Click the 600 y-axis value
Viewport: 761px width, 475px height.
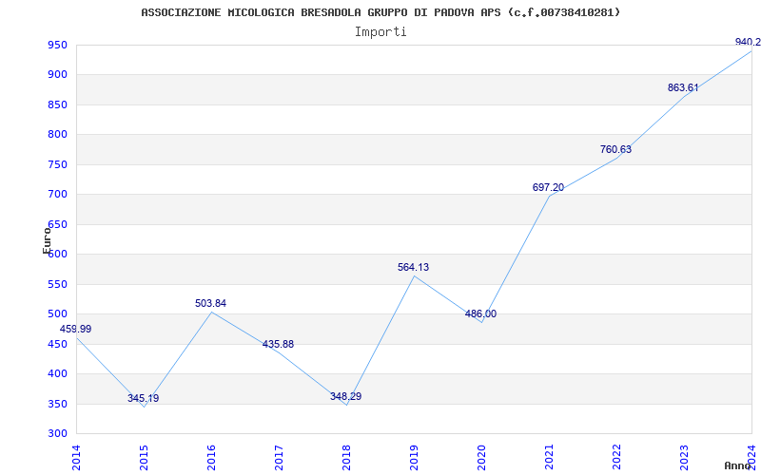(57, 255)
